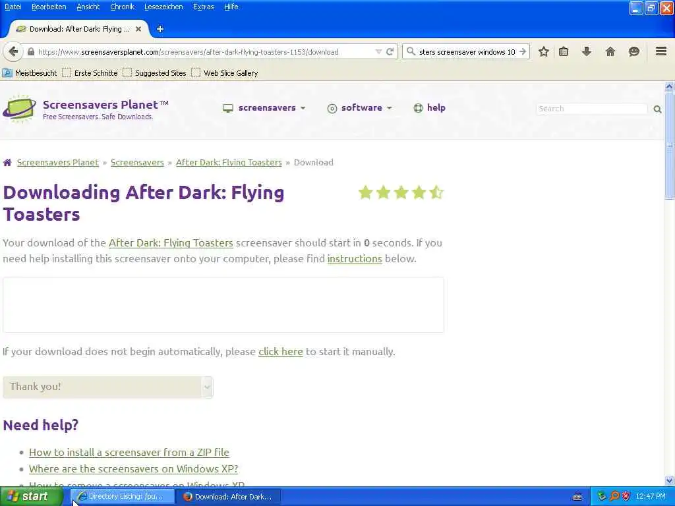Click the breadcrumb home icon
This screenshot has width=675, height=506.
(7, 163)
